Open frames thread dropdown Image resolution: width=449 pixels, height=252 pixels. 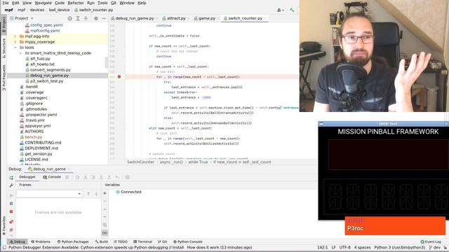[x=49, y=194]
